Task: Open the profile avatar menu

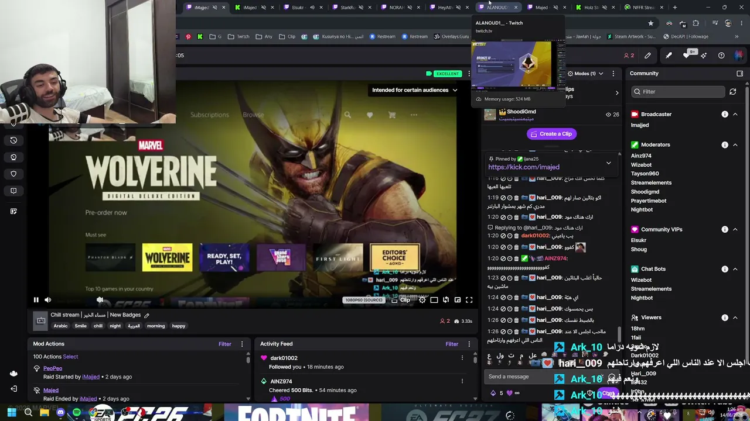Action: pos(739,56)
